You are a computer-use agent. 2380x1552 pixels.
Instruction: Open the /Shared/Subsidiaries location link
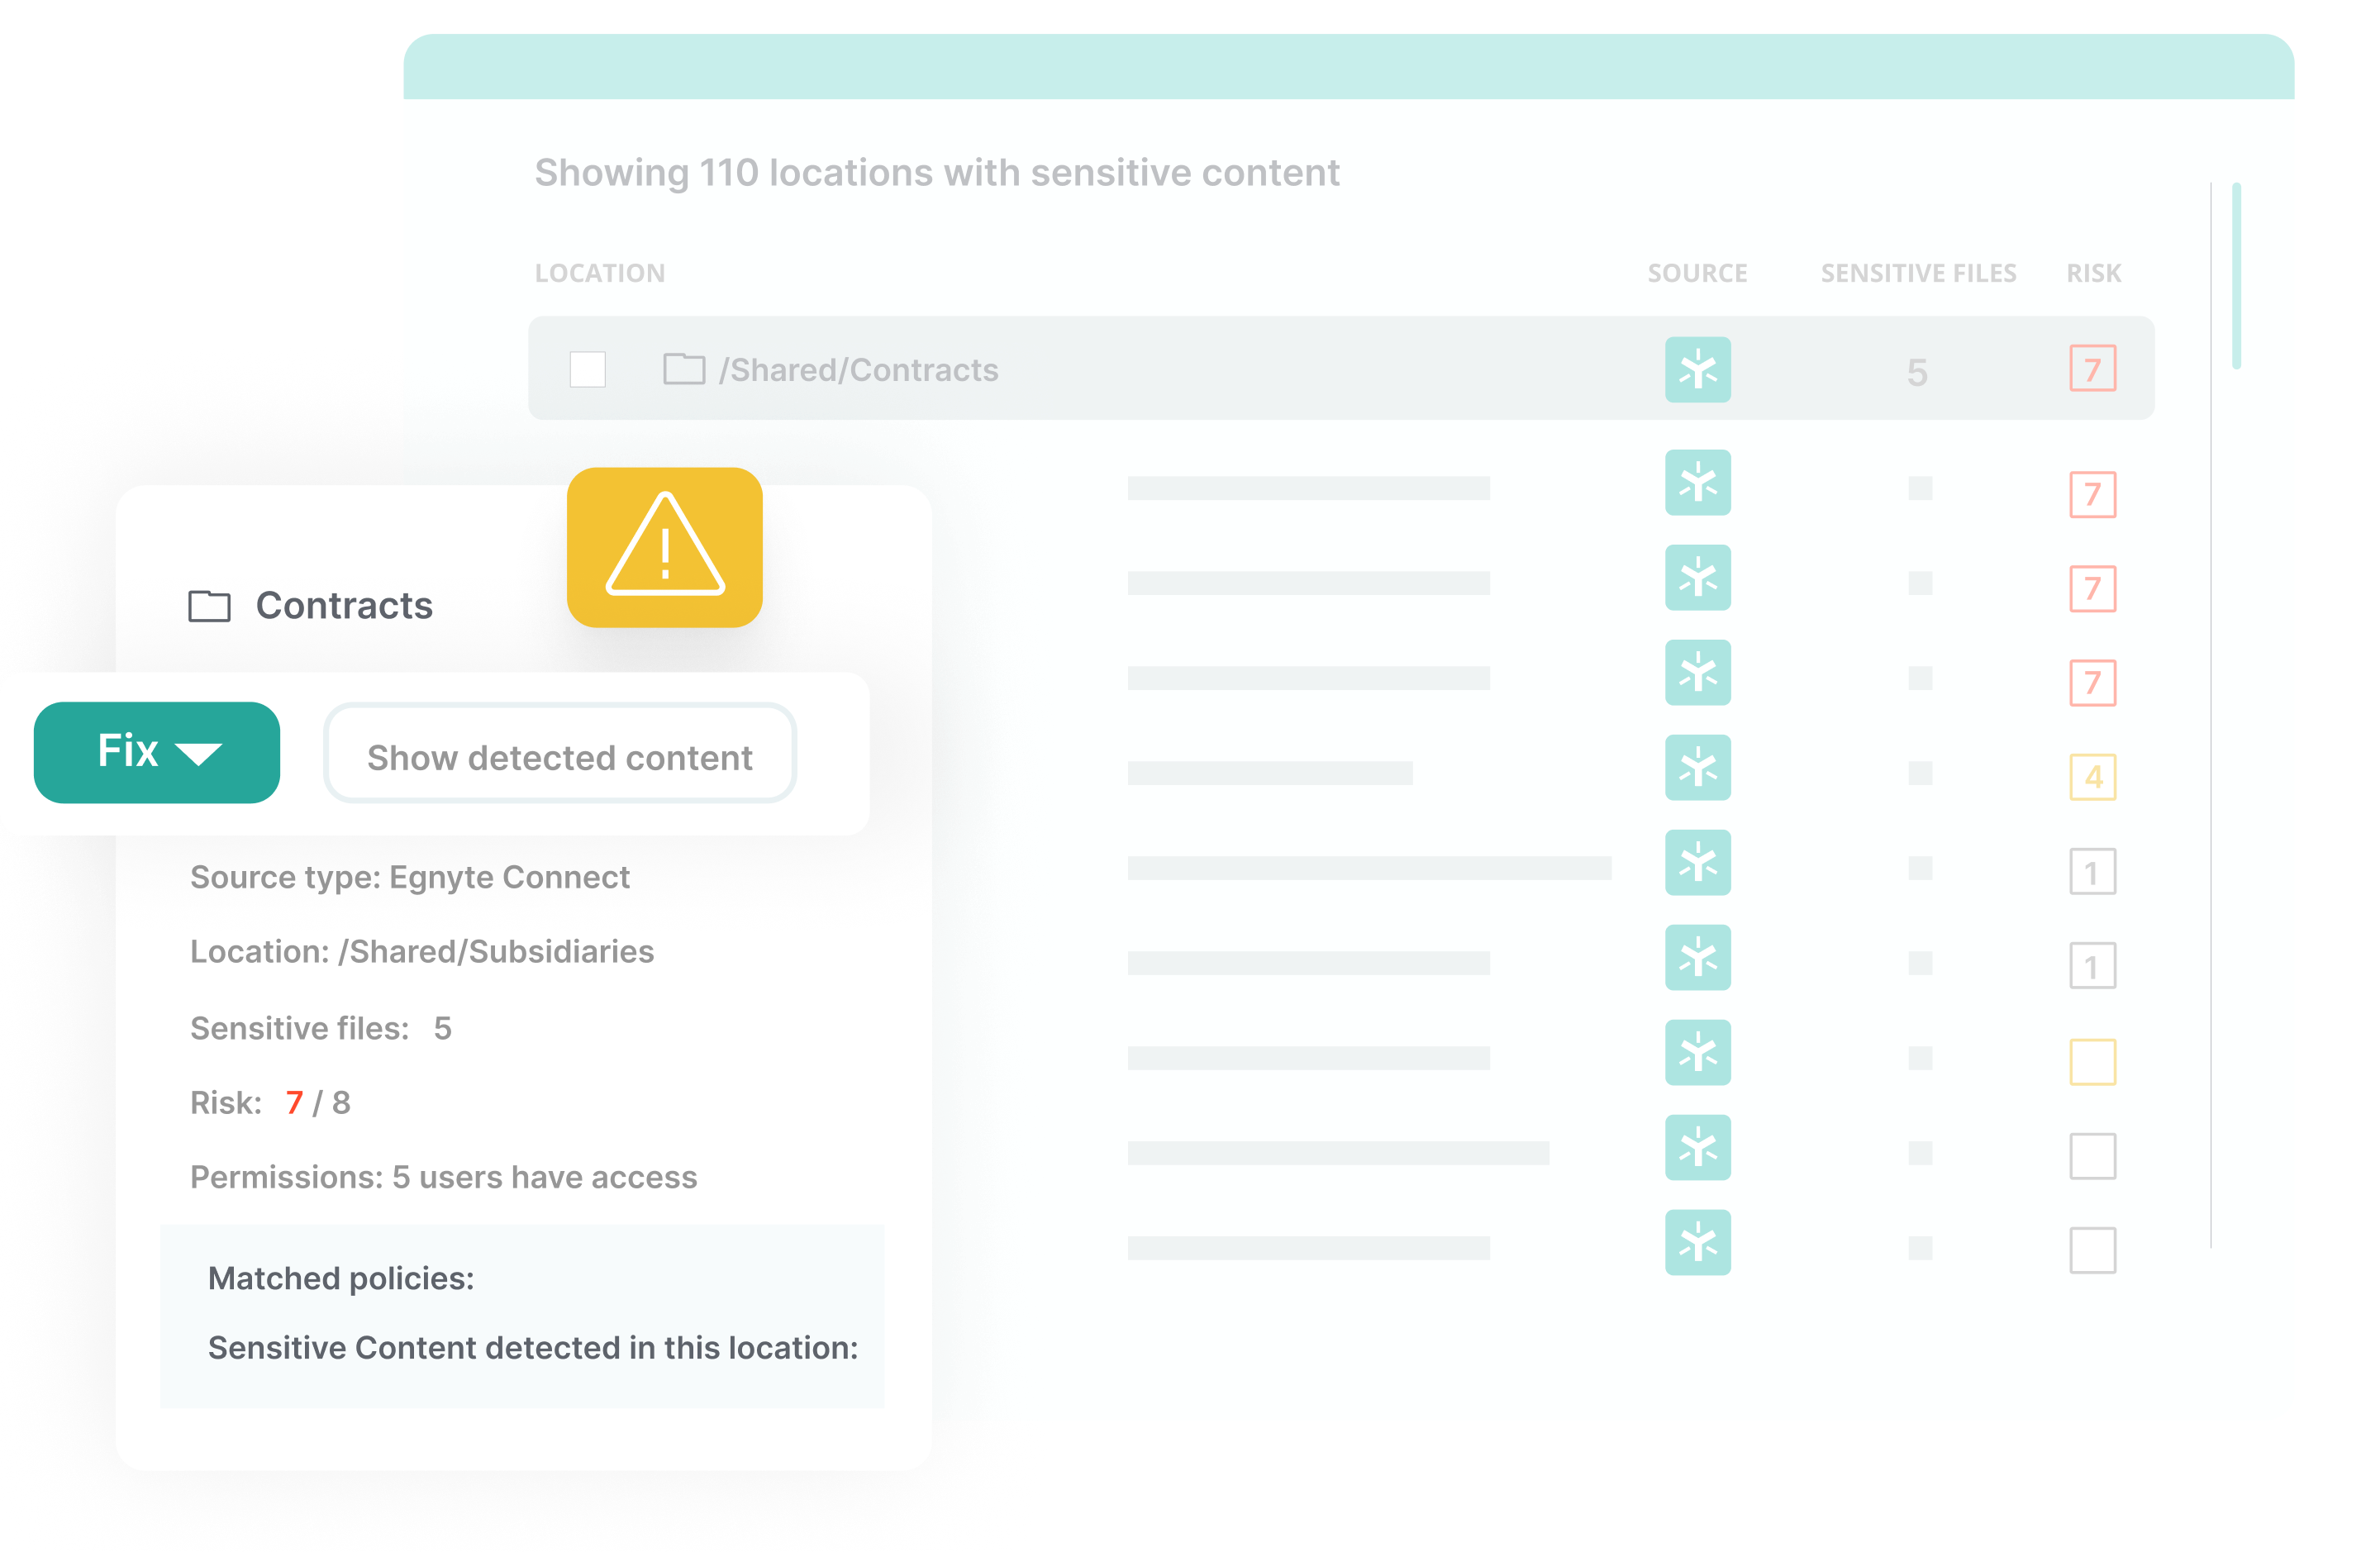496,951
